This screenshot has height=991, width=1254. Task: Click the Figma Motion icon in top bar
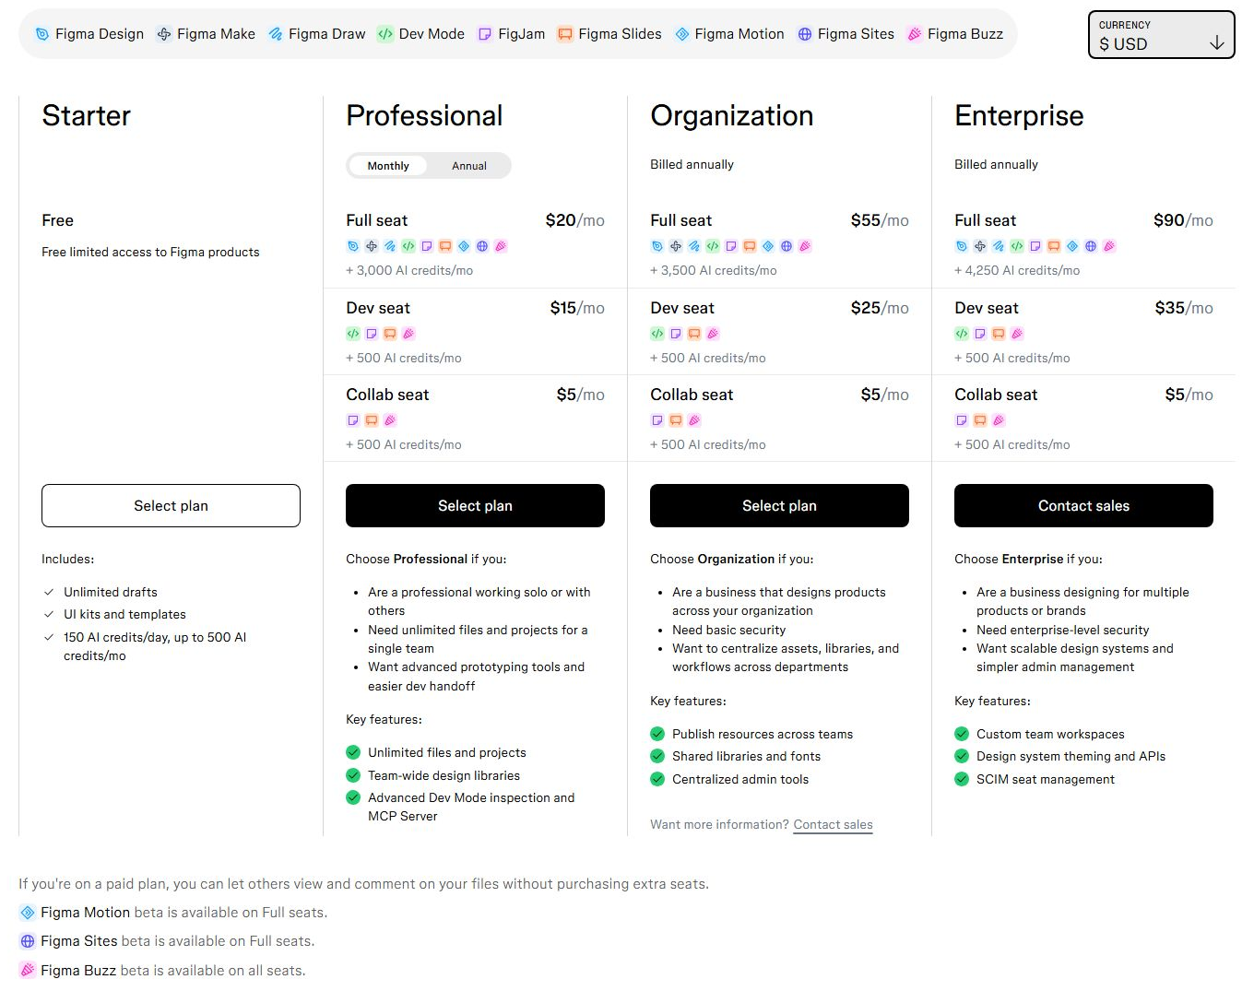point(682,34)
